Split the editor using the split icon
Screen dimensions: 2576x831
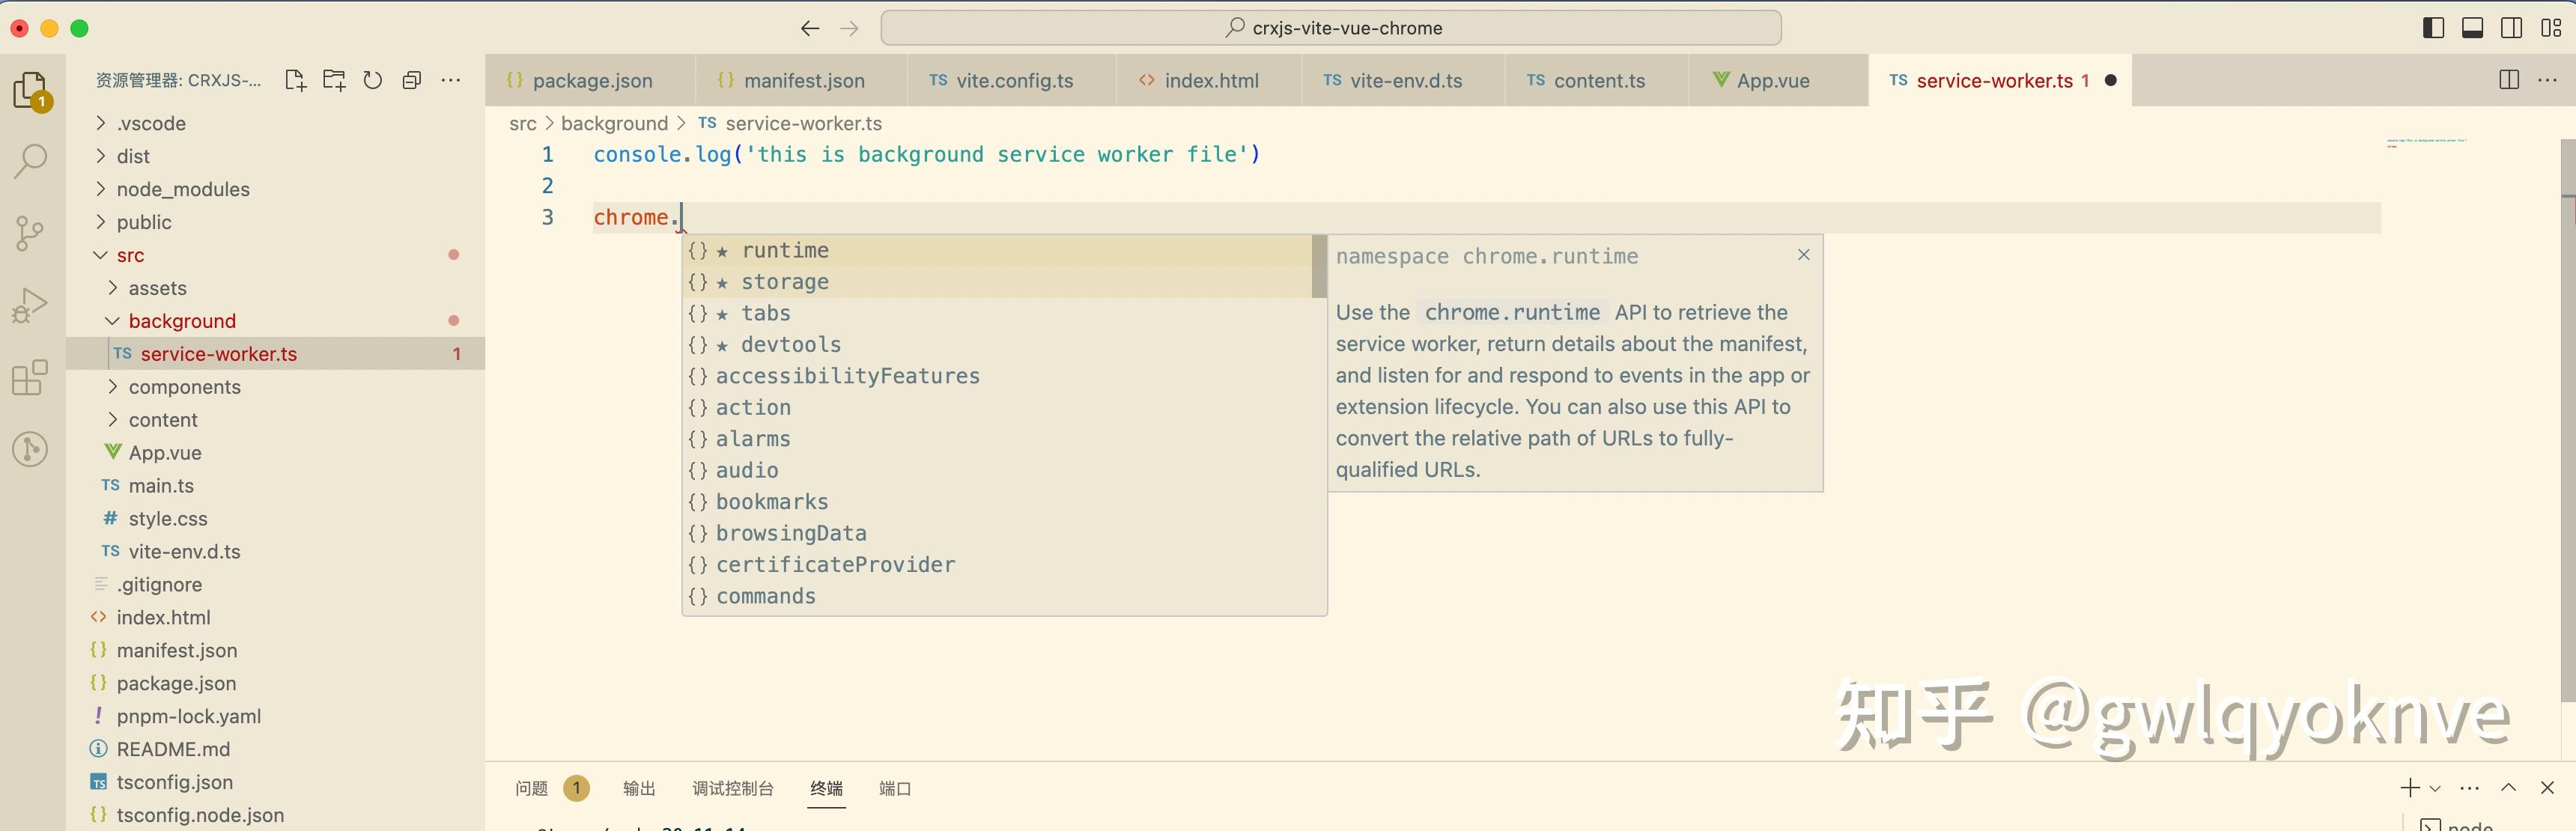click(2509, 80)
